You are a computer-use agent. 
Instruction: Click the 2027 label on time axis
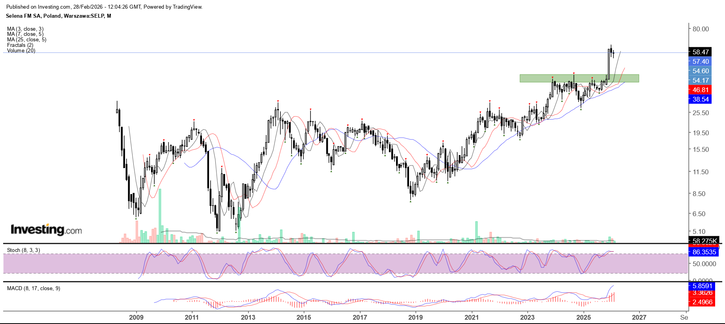click(x=639, y=317)
